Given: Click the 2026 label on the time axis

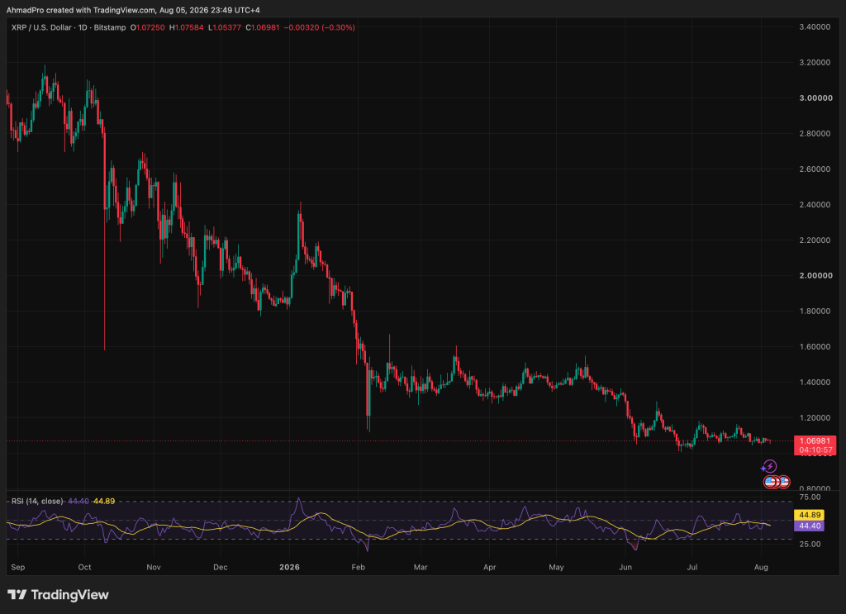Looking at the screenshot, I should 290,567.
